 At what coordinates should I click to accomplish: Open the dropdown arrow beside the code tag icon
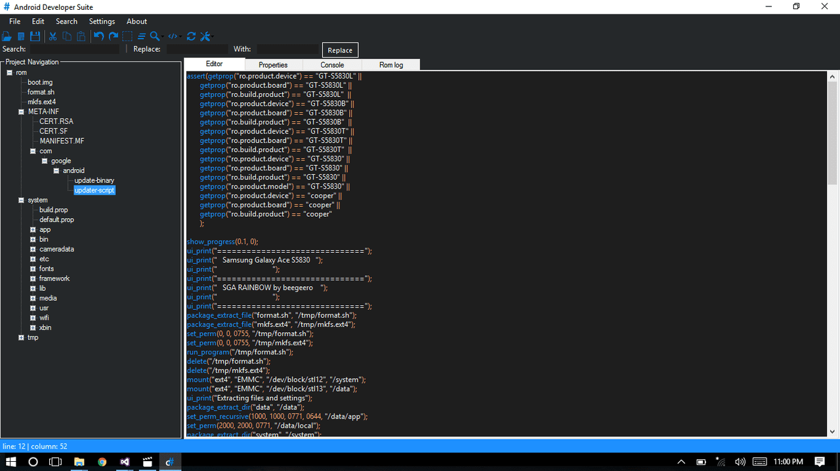coord(180,37)
